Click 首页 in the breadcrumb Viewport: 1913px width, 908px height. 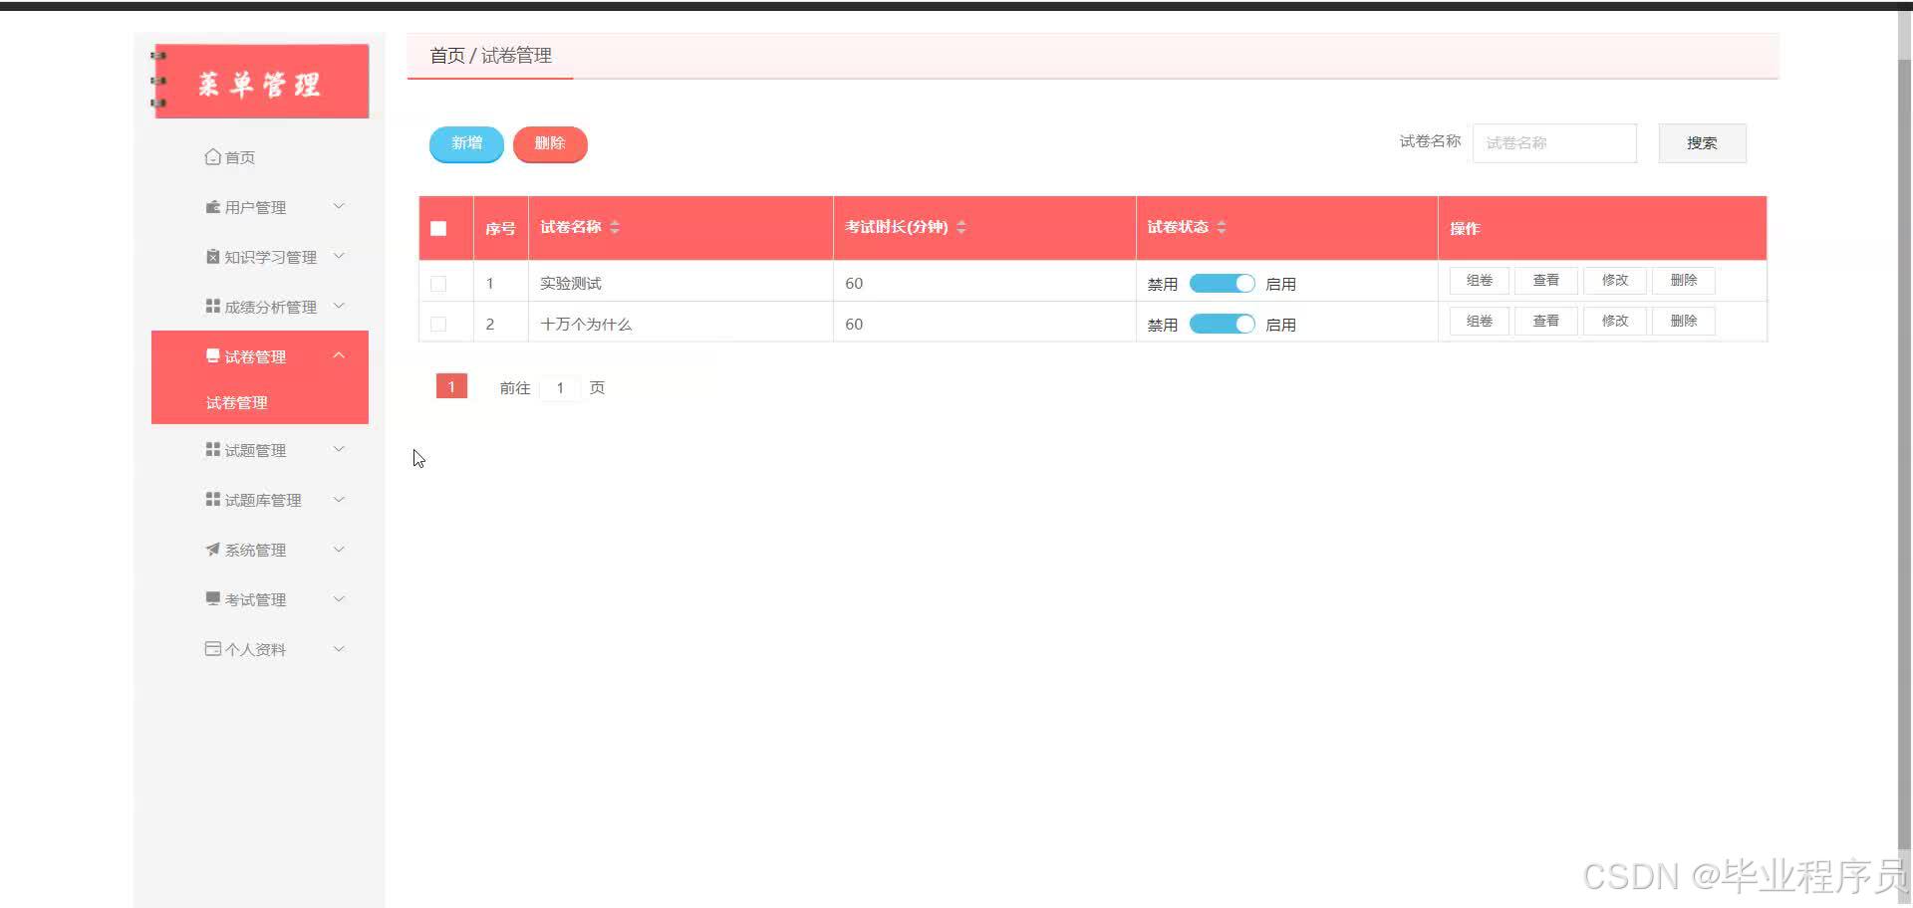coord(447,56)
